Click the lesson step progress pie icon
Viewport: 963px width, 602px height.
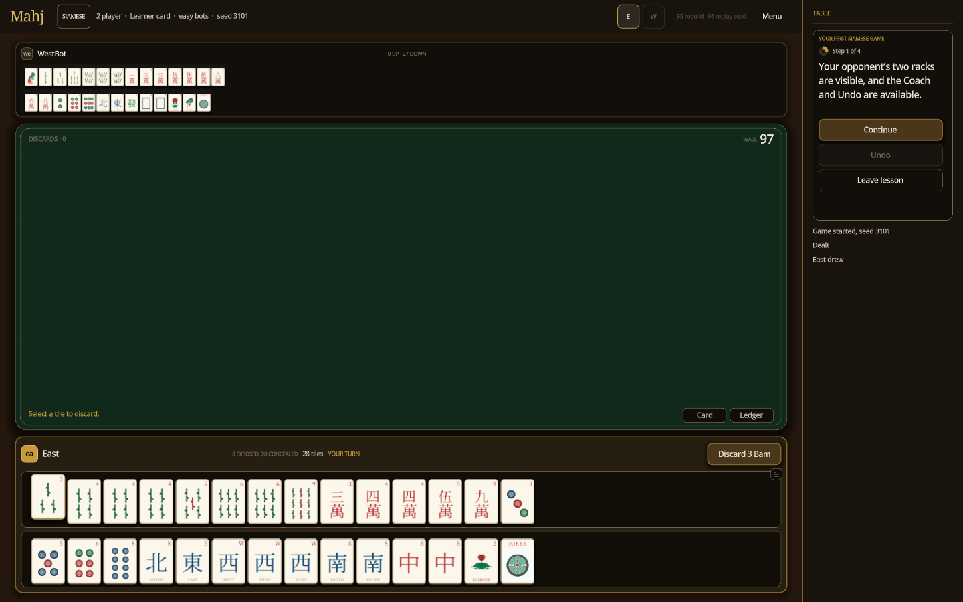[824, 51]
